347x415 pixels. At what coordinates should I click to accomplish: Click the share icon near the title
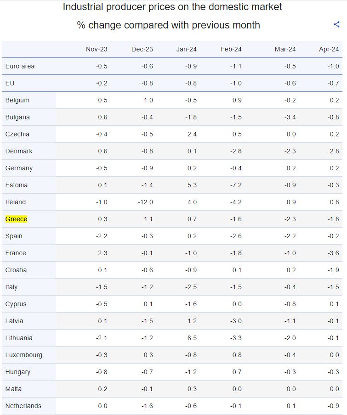click(336, 25)
